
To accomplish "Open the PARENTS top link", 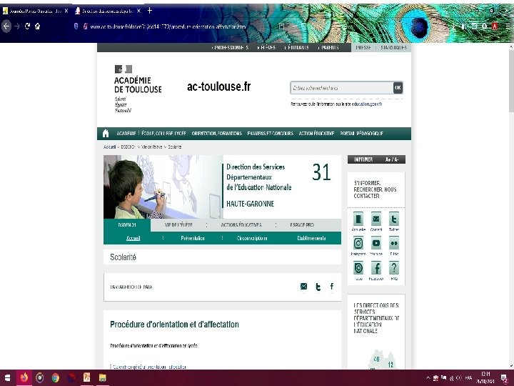I will click(328, 48).
